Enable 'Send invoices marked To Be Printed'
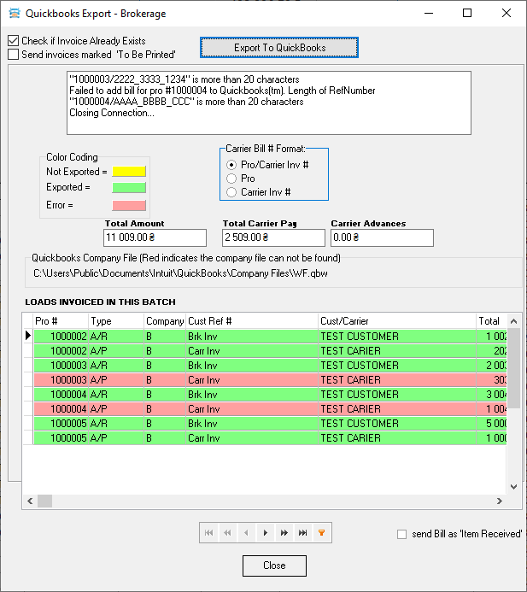 click(x=14, y=55)
